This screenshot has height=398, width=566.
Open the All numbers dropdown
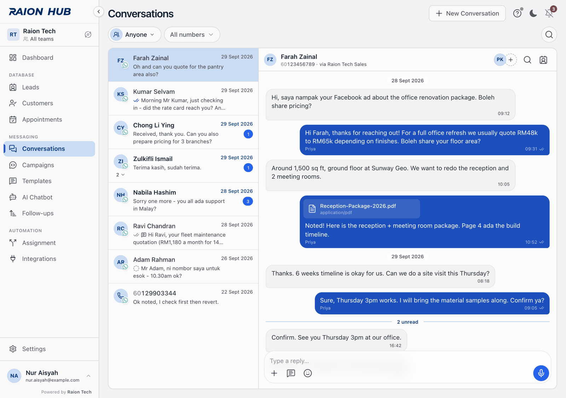[192, 35]
